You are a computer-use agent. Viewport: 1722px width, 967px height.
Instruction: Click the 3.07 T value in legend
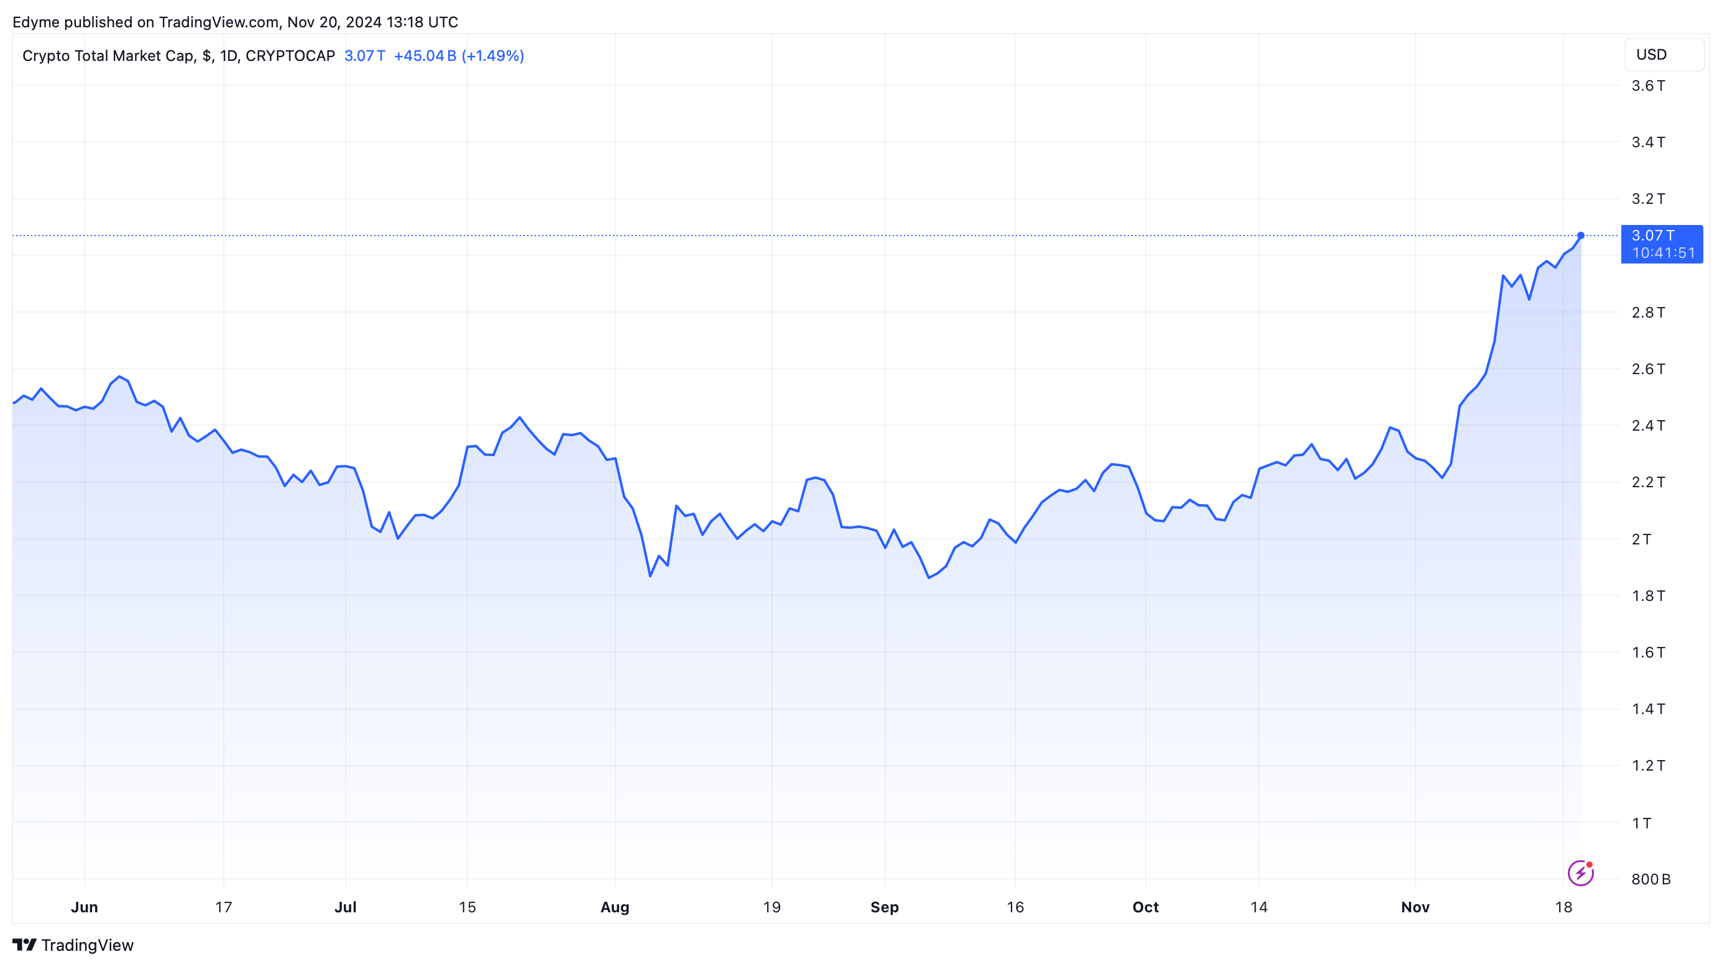[364, 55]
